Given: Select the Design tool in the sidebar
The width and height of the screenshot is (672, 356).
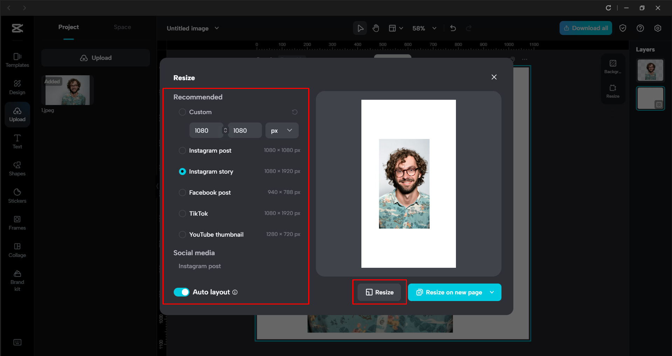Looking at the screenshot, I should (17, 87).
